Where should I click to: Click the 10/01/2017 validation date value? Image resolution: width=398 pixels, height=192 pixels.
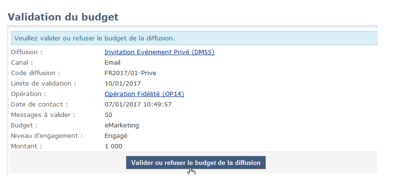[123, 84]
